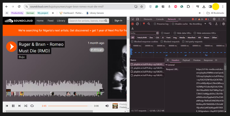This screenshot has width=230, height=116.
Task: Open Network panel settings gear
Action: tap(223, 24)
